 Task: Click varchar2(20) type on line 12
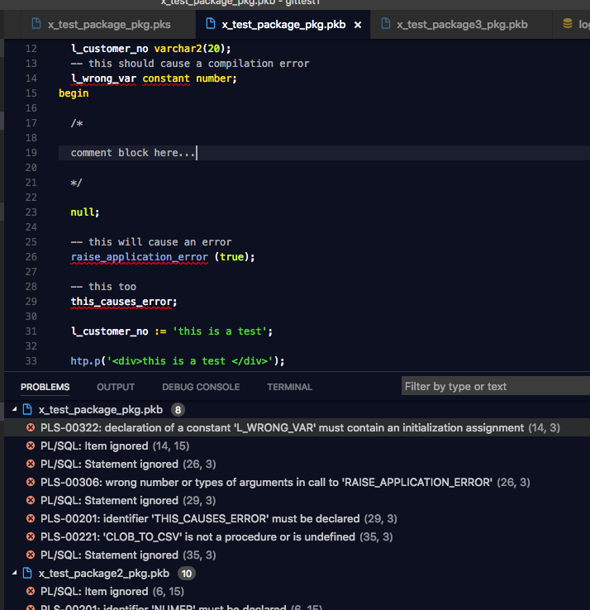click(189, 49)
